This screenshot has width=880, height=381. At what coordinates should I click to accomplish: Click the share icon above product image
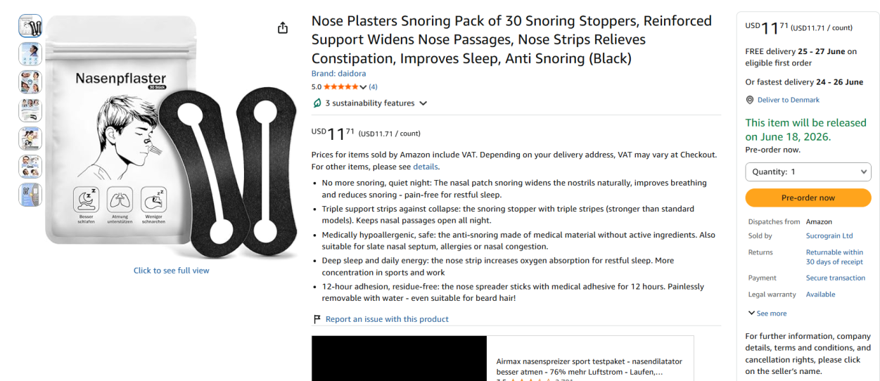point(283,27)
